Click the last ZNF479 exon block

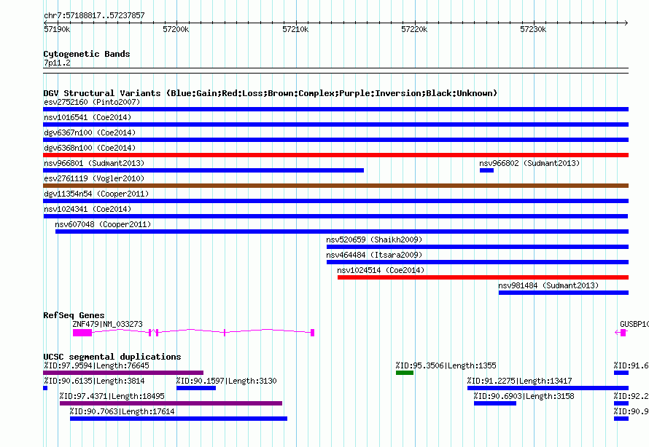pyautogui.click(x=313, y=333)
